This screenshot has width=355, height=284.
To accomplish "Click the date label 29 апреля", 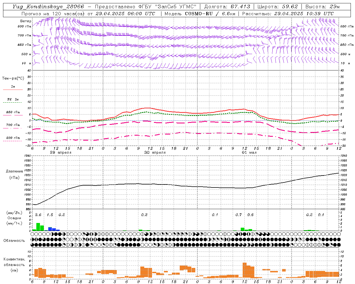I will (61, 153).
